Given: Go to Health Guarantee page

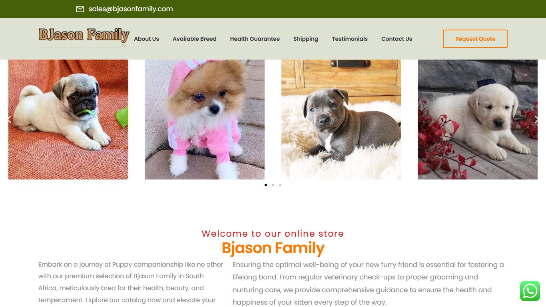Looking at the screenshot, I should click(x=255, y=39).
